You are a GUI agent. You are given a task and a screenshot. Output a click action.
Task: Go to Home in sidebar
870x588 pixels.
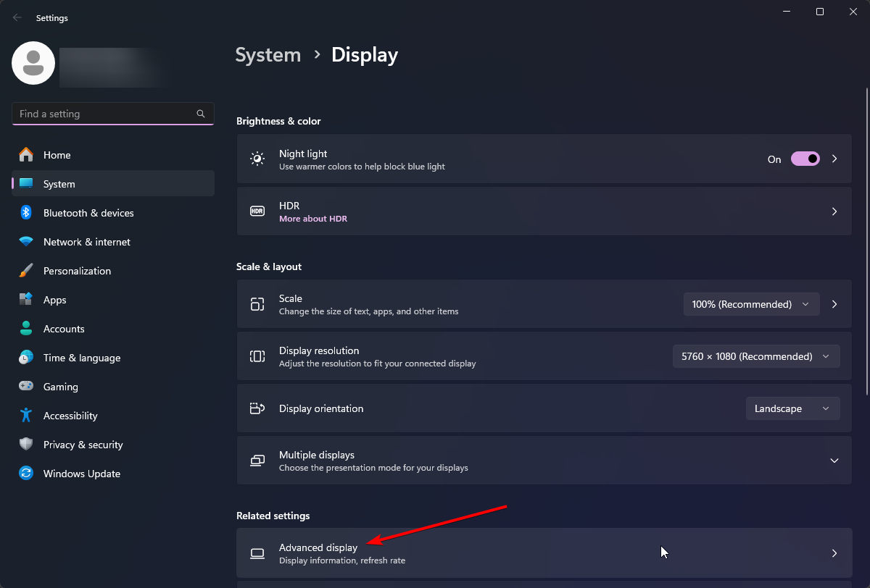pos(113,155)
